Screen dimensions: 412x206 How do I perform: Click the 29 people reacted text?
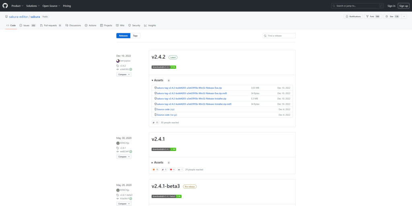pyautogui.click(x=194, y=169)
